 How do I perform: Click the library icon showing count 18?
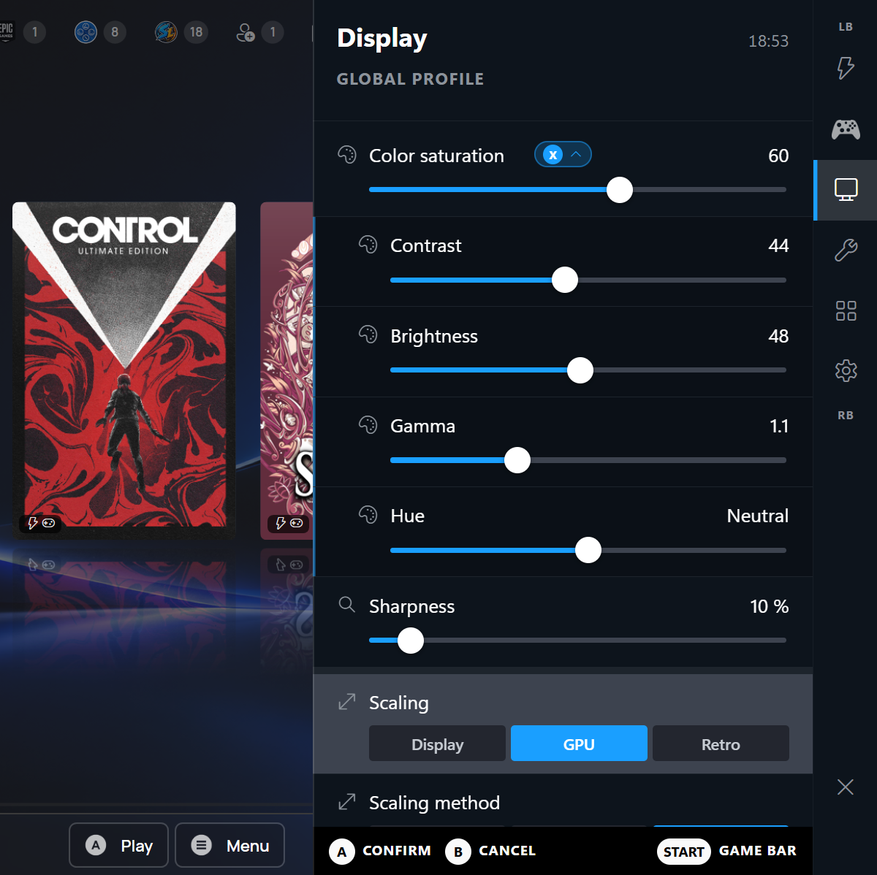167,32
